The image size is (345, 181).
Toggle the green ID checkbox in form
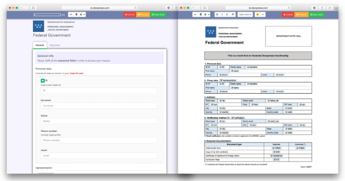coord(43,80)
